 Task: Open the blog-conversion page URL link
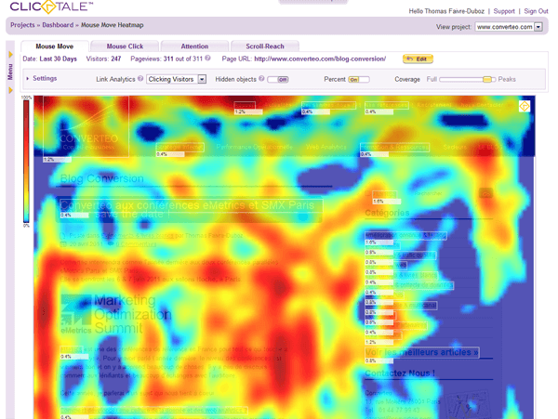pos(320,59)
